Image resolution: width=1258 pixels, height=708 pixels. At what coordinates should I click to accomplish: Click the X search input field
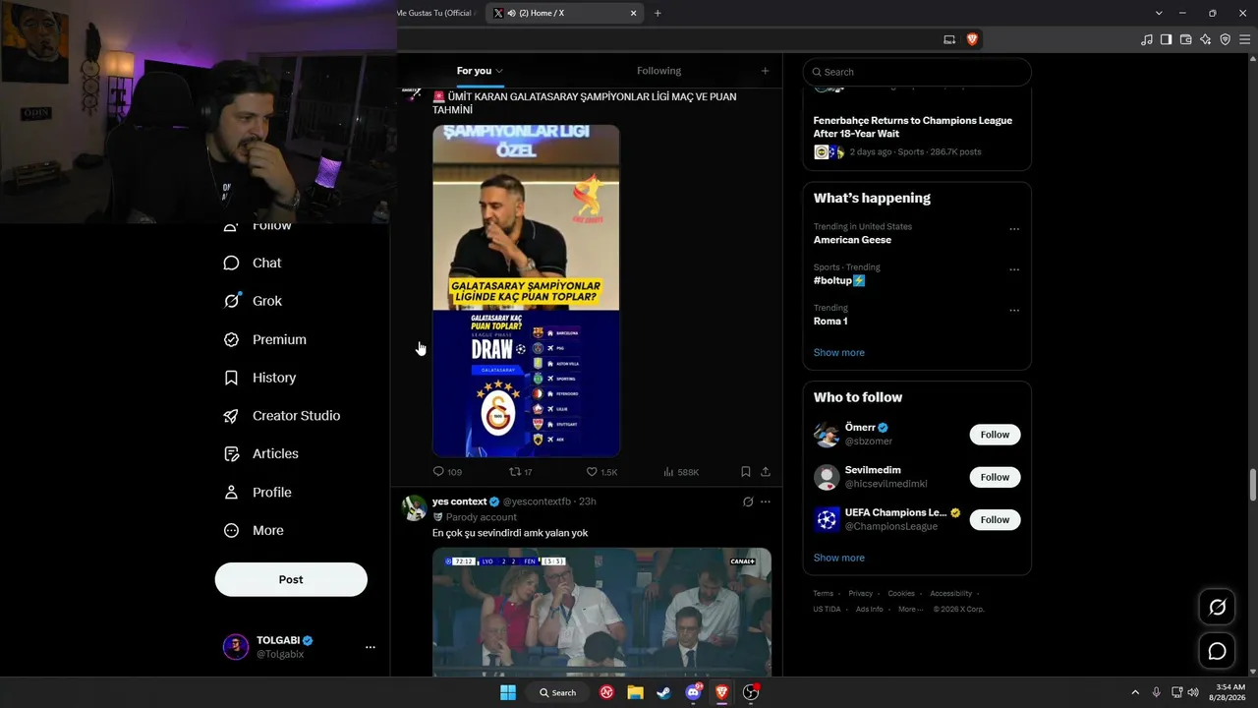tap(917, 72)
